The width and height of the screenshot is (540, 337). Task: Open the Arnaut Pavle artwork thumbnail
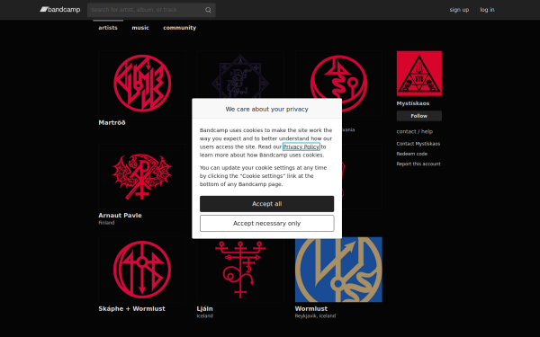coord(142,176)
